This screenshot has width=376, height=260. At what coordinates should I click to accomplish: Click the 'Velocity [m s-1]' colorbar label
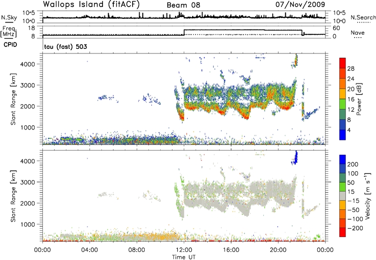tap(368, 196)
